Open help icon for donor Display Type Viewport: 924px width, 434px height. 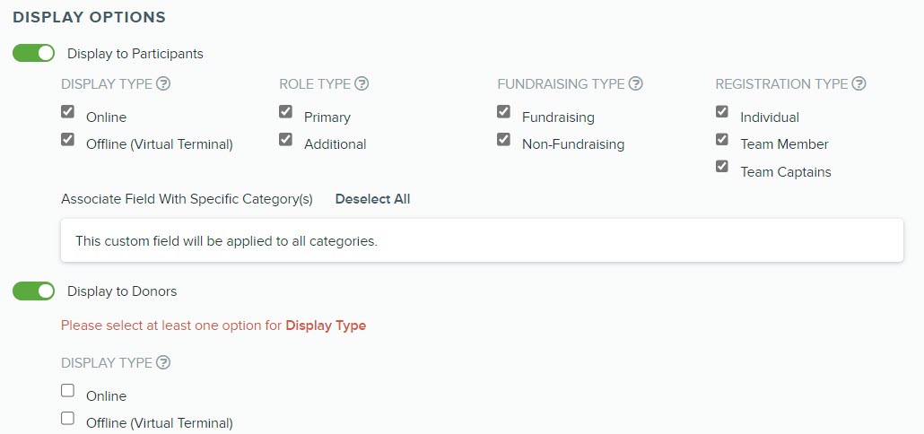[x=163, y=363]
